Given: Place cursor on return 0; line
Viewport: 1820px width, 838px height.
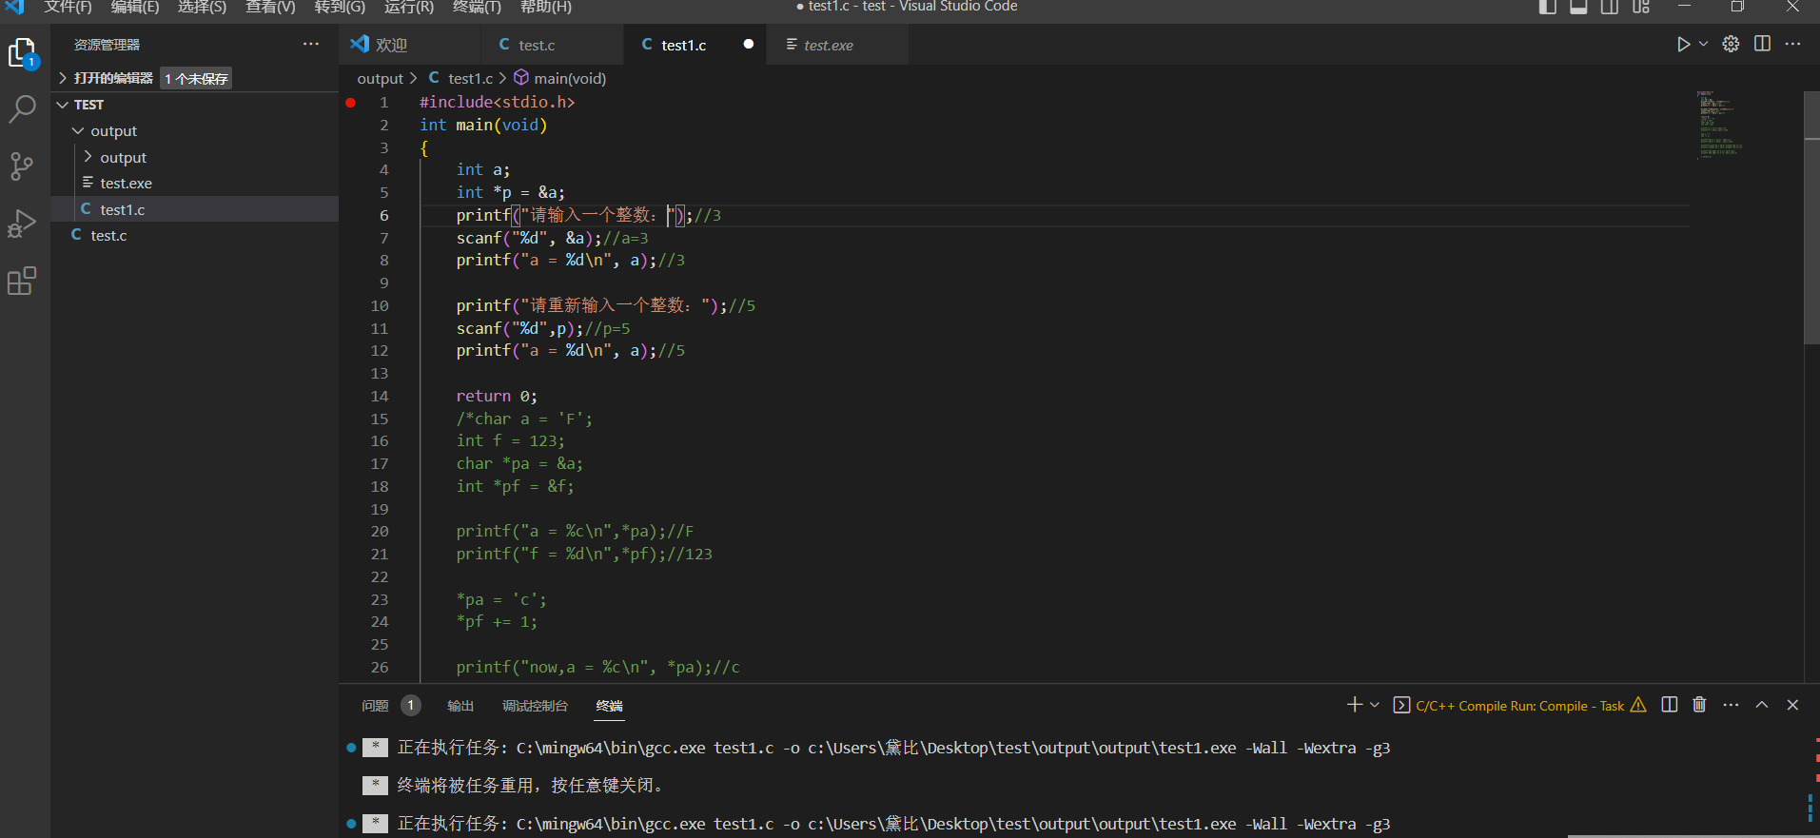Looking at the screenshot, I should pyautogui.click(x=497, y=397).
